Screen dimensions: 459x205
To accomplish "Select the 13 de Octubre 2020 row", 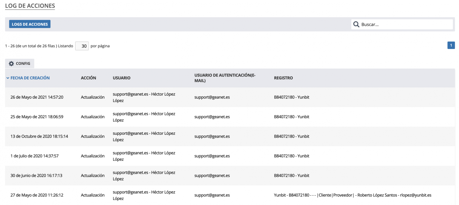I will pos(39,136).
